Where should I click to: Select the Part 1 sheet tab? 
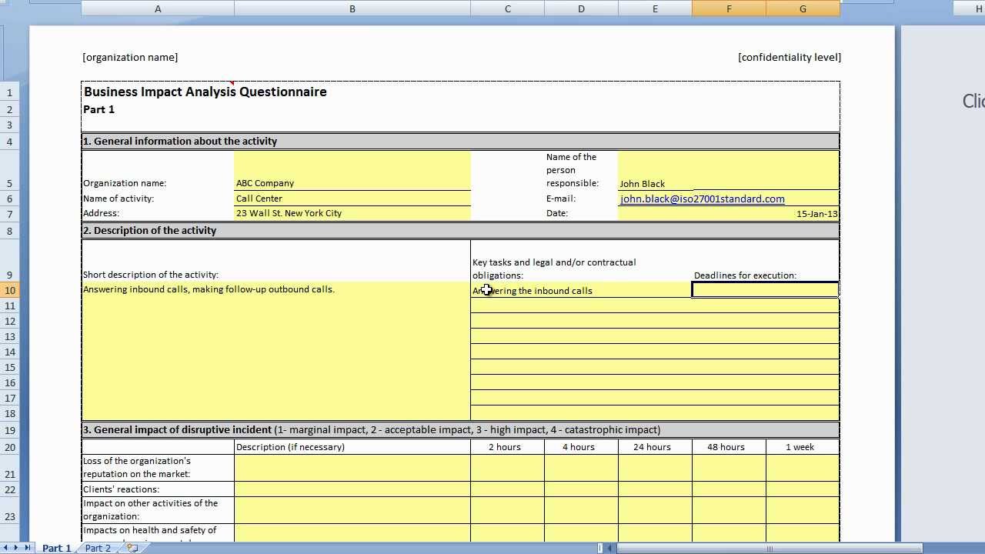point(56,548)
